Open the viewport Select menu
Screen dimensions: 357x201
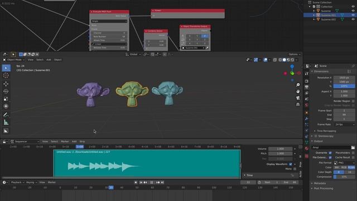point(40,60)
